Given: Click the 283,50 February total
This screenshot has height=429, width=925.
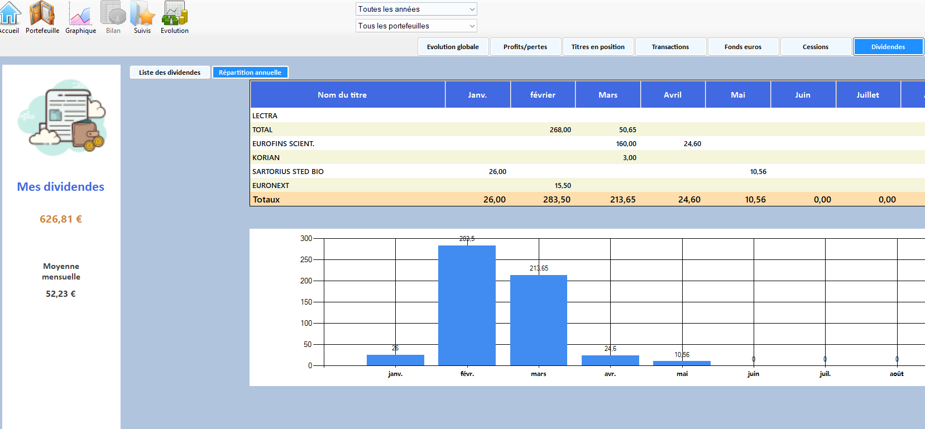Looking at the screenshot, I should [x=557, y=199].
